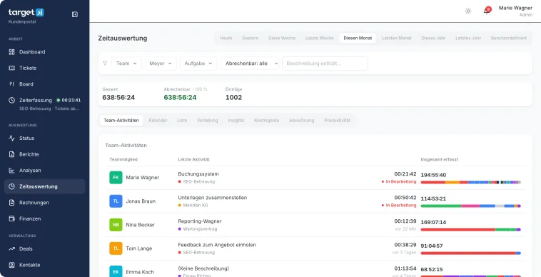The image size is (541, 277).
Task: Switch to the Kalender tab
Action: pos(158,121)
